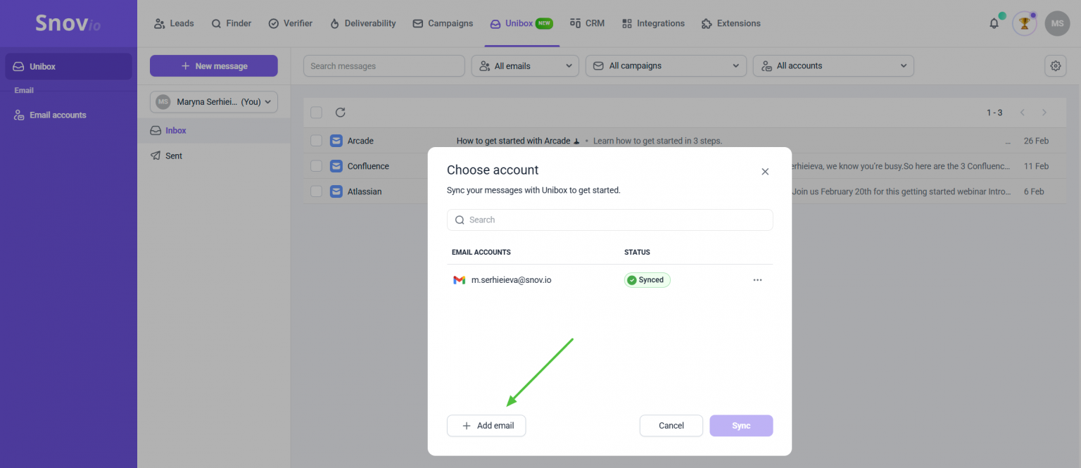Refresh the message list
Screen dimensions: 1081x468
pos(341,113)
